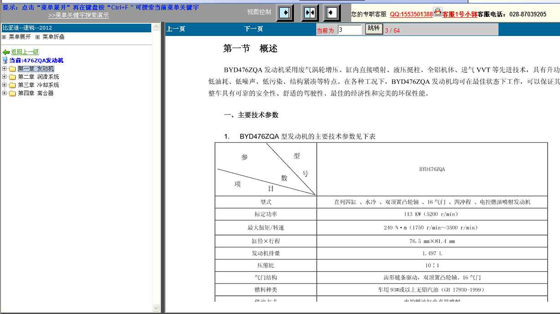
Task: Select the 第二章 润滑系统 tree item
Action: point(39,77)
